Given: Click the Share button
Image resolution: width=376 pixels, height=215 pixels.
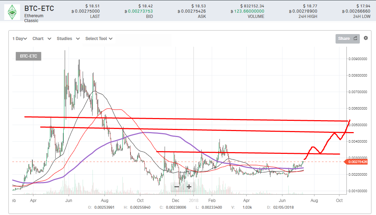Looking at the screenshot, I should coord(348,39).
